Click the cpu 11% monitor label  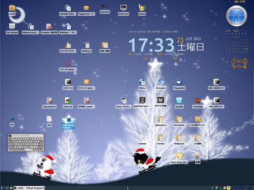pyautogui.click(x=240, y=1)
